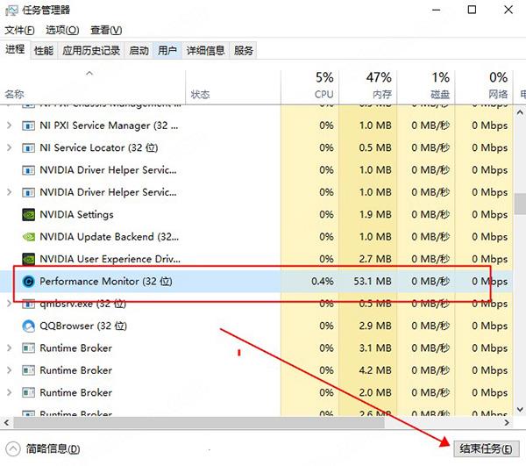Viewport: 526px width, 466px height.
Task: Select the NVIDIA User Experience Driv... name
Action: coord(110,259)
